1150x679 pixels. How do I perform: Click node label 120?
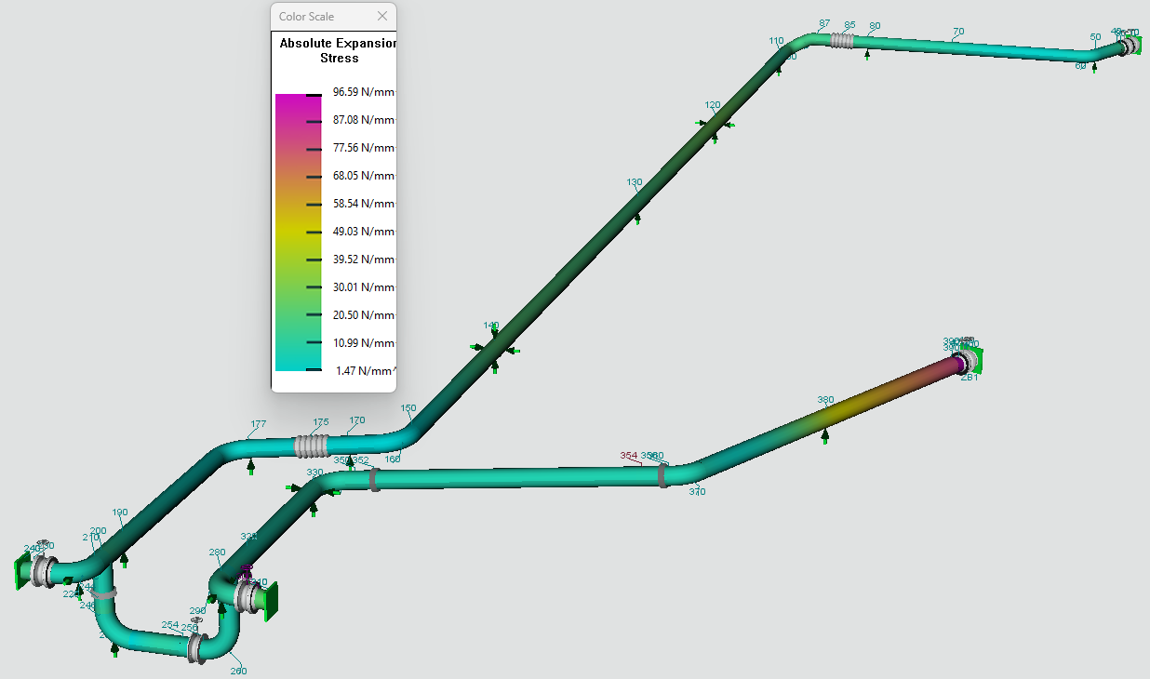click(x=713, y=105)
